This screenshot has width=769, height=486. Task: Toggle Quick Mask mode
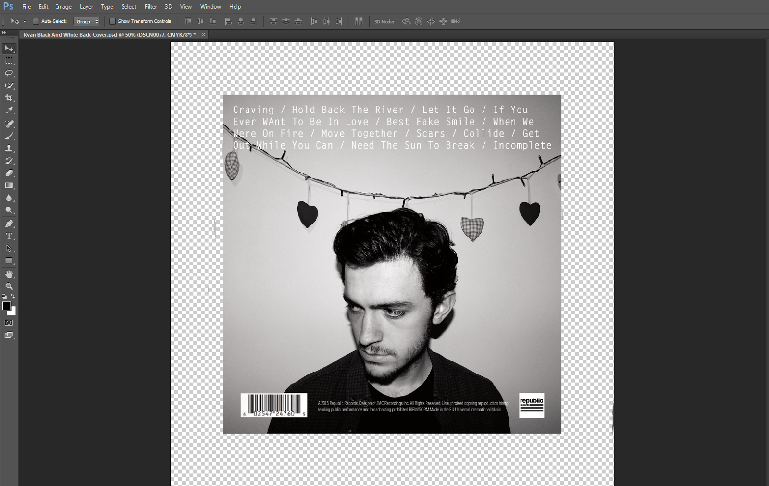point(9,323)
